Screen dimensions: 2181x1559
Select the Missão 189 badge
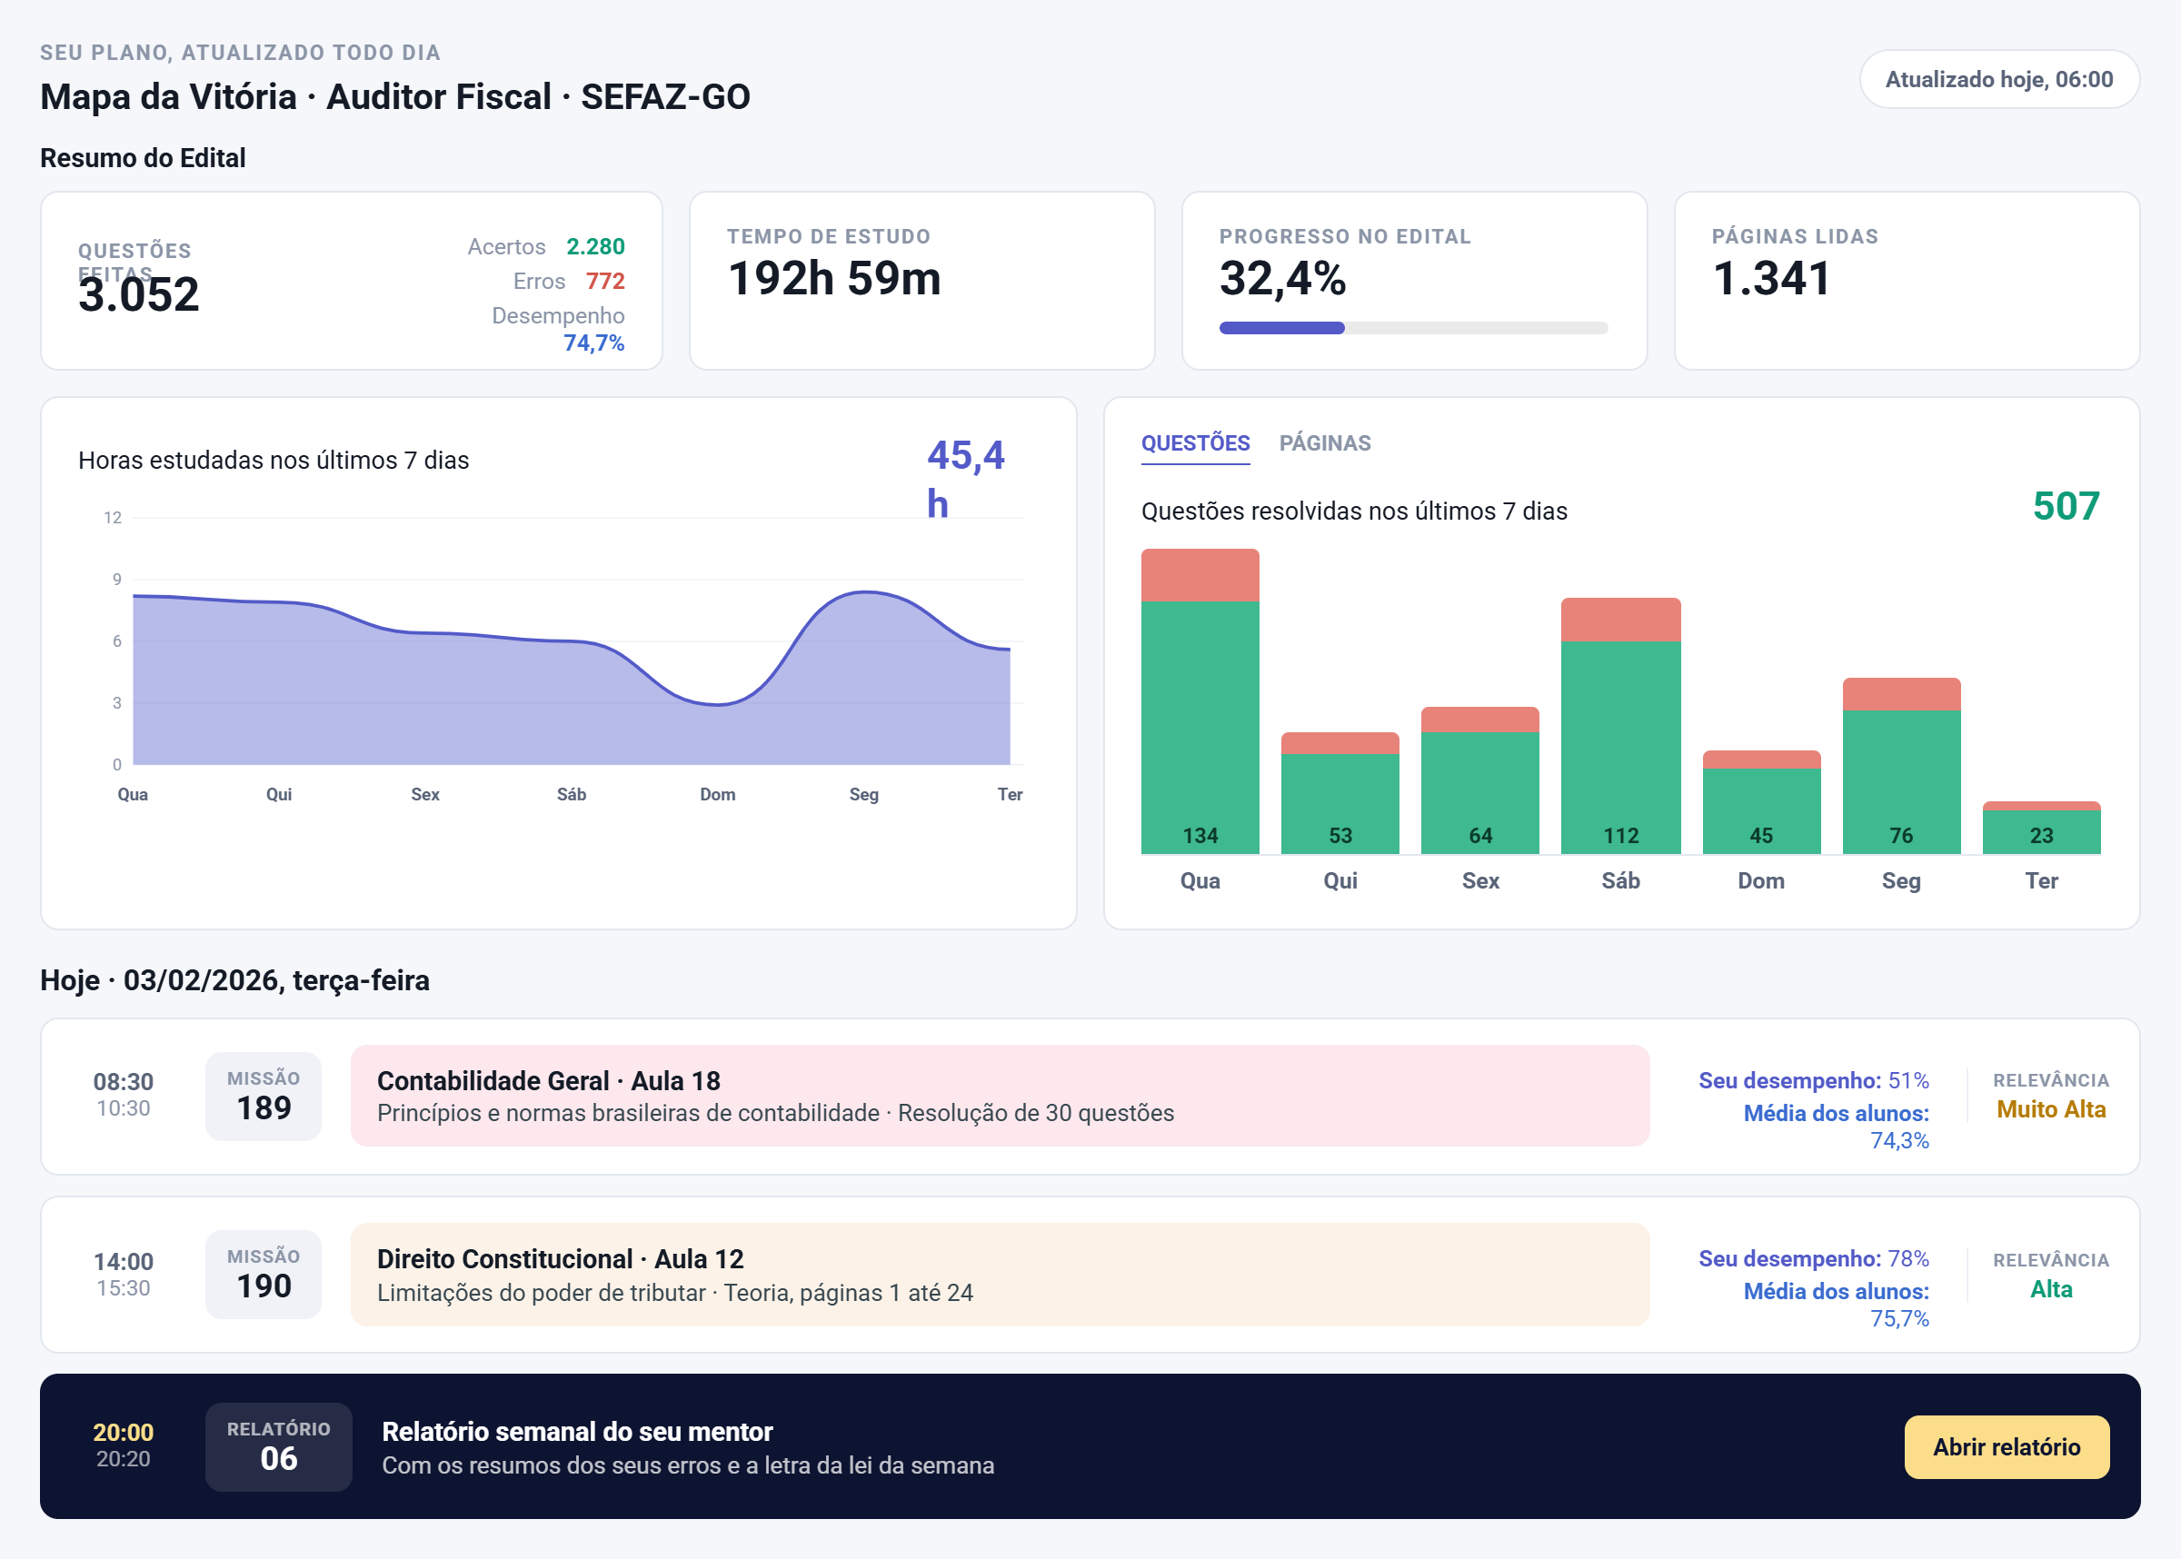point(263,1097)
